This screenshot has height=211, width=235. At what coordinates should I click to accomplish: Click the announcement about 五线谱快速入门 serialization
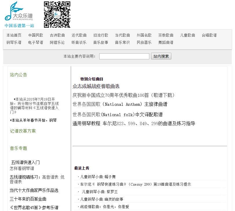[x=34, y=106]
